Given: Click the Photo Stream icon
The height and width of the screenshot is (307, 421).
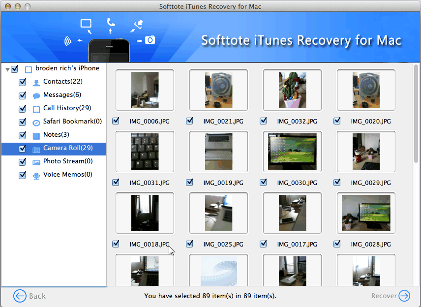Looking at the screenshot, I should tap(36, 162).
